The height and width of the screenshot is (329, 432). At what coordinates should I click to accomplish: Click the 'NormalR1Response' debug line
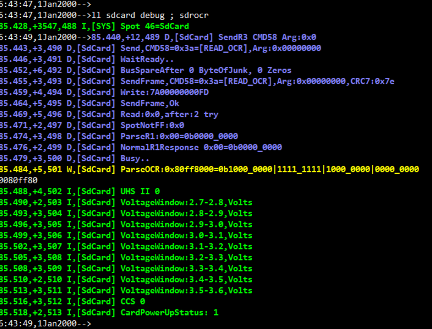coord(201,148)
